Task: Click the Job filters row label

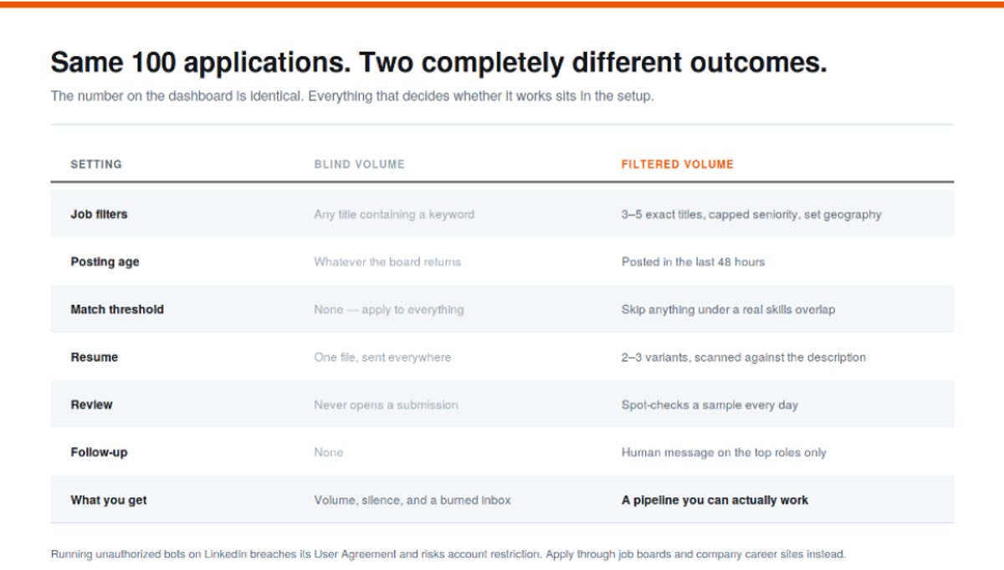Action: coord(99,214)
